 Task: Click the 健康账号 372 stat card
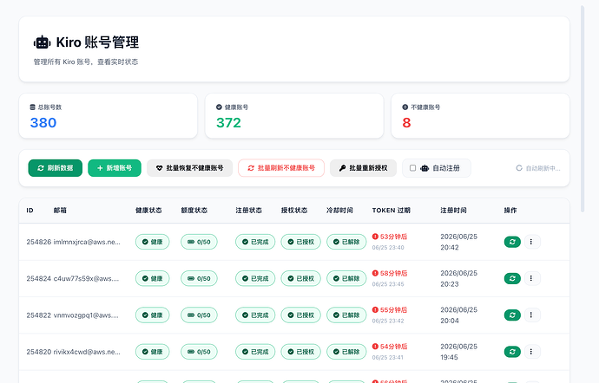294,116
